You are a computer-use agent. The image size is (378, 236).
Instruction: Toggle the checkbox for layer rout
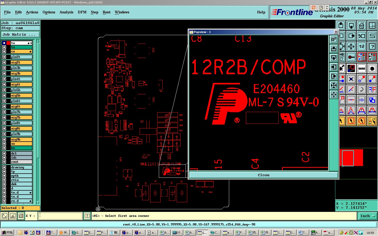pos(4,162)
